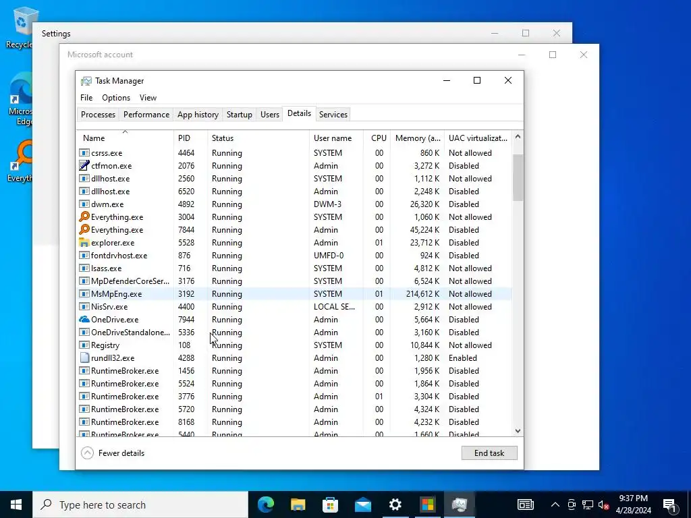Click the Task Manager taskbar icon
691x518 pixels.
[459, 505]
